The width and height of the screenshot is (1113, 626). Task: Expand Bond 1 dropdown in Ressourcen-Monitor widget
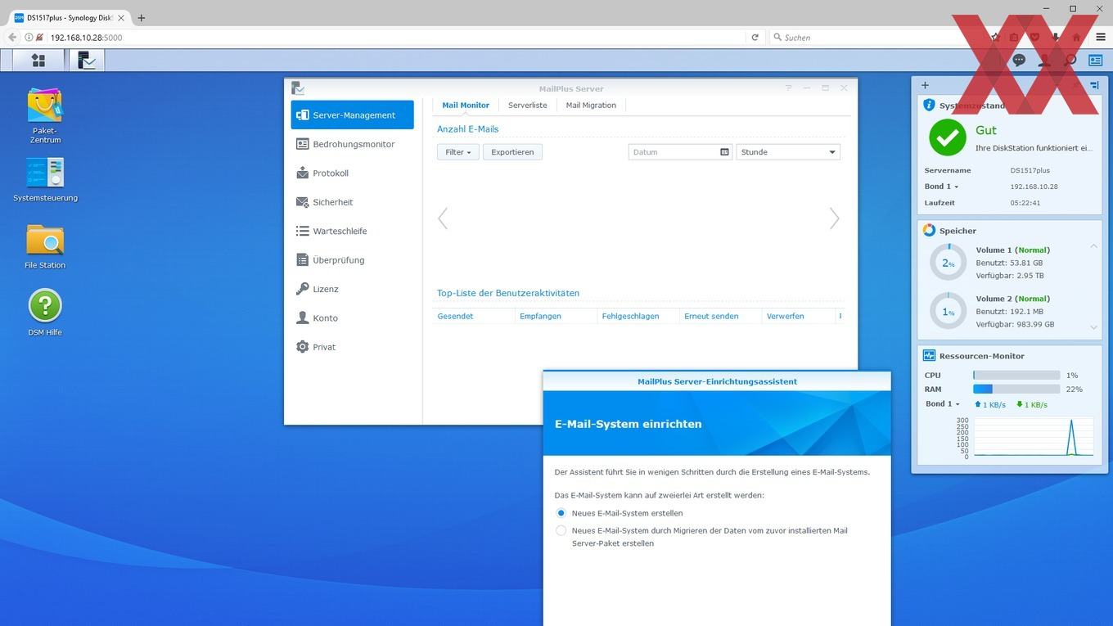[943, 404]
